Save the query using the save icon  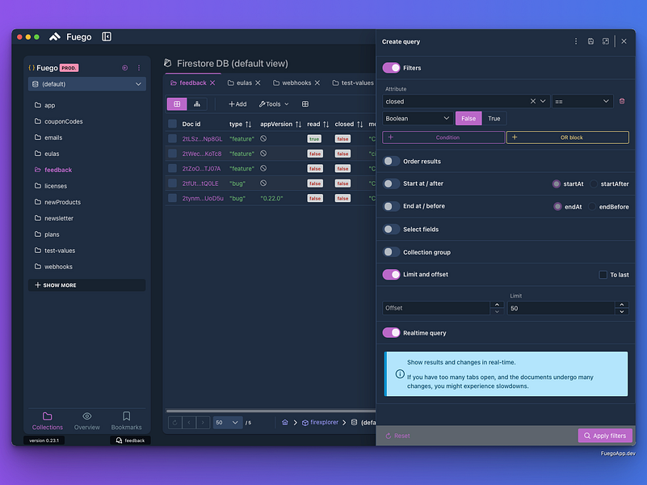coord(591,41)
